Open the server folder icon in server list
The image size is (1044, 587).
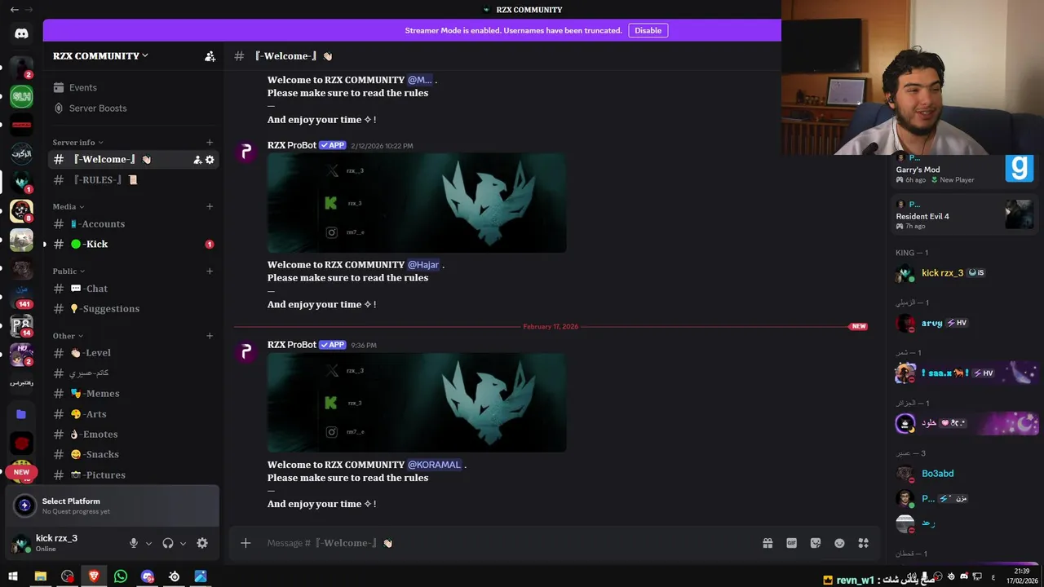[x=21, y=414]
